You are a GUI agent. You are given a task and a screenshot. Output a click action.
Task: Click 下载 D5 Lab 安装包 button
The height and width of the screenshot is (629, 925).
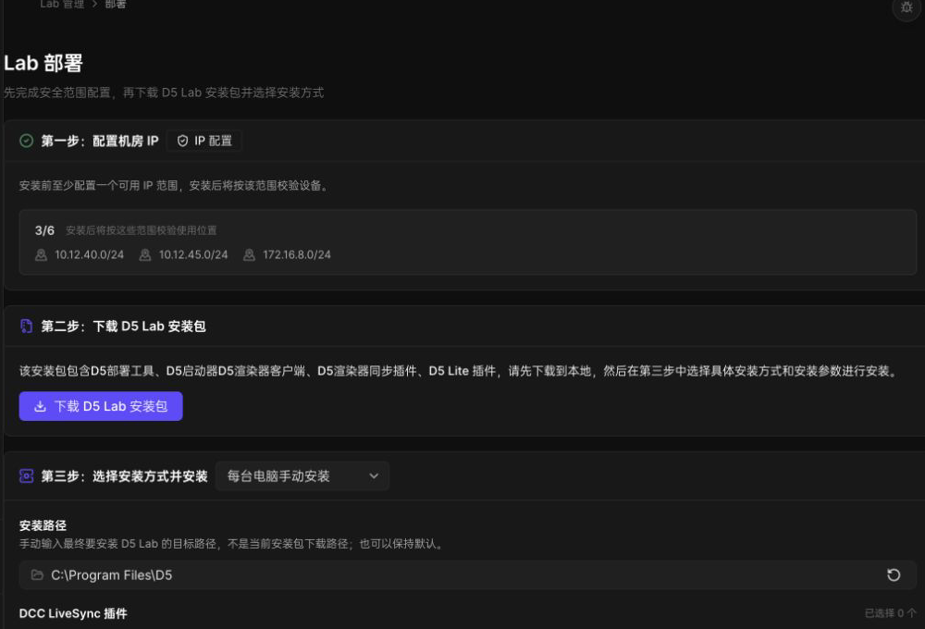[101, 406]
